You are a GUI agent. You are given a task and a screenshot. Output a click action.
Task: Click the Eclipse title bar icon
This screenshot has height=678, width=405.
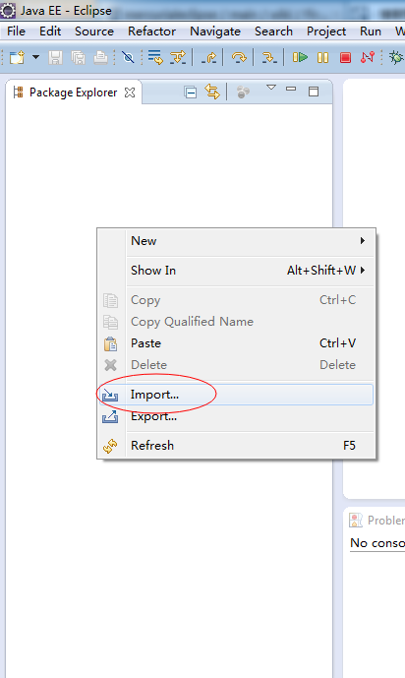[x=8, y=11]
